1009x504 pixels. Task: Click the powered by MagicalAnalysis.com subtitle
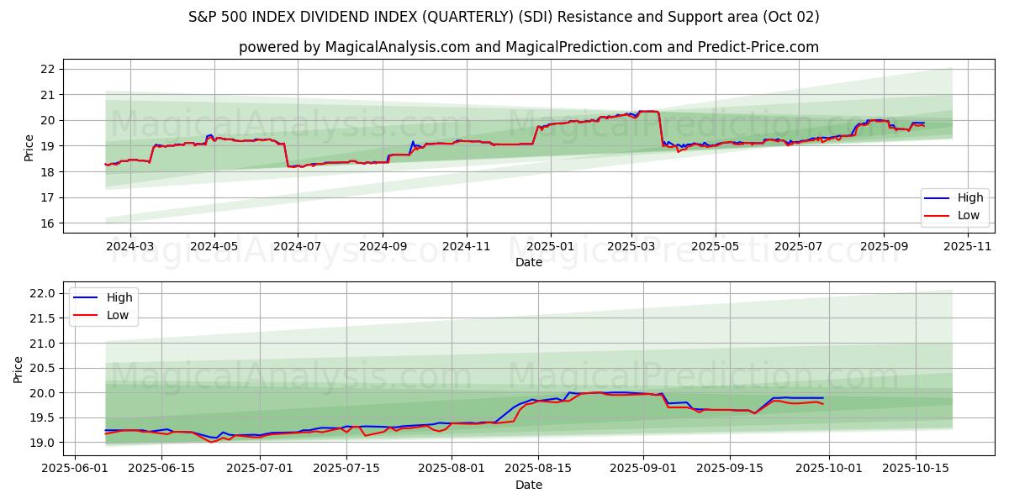click(x=528, y=47)
